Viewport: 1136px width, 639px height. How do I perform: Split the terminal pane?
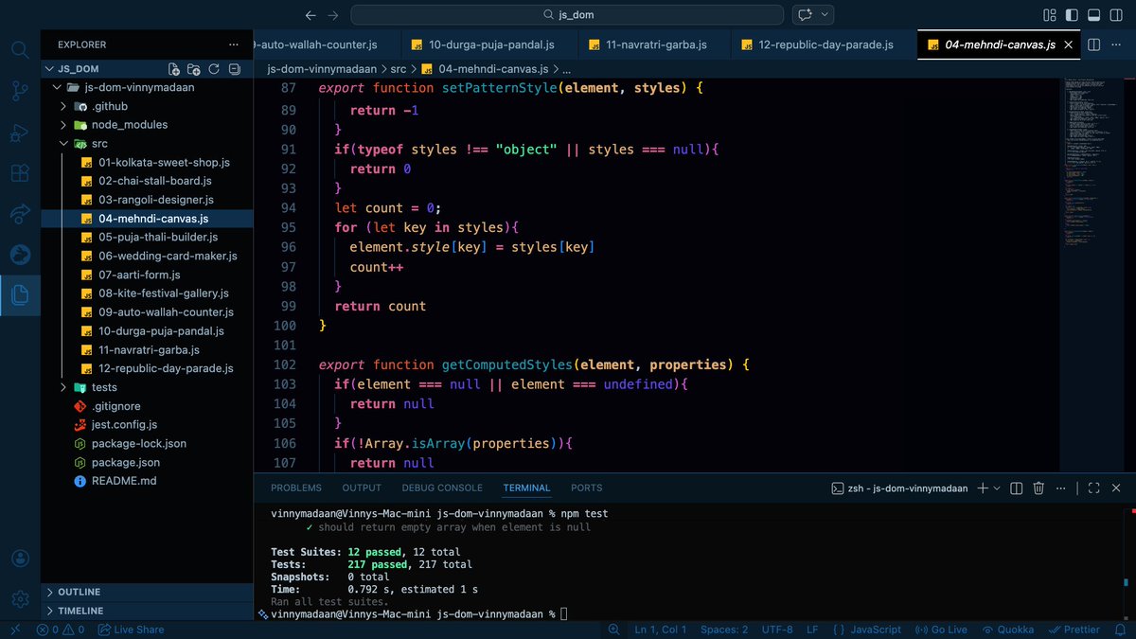point(1016,488)
